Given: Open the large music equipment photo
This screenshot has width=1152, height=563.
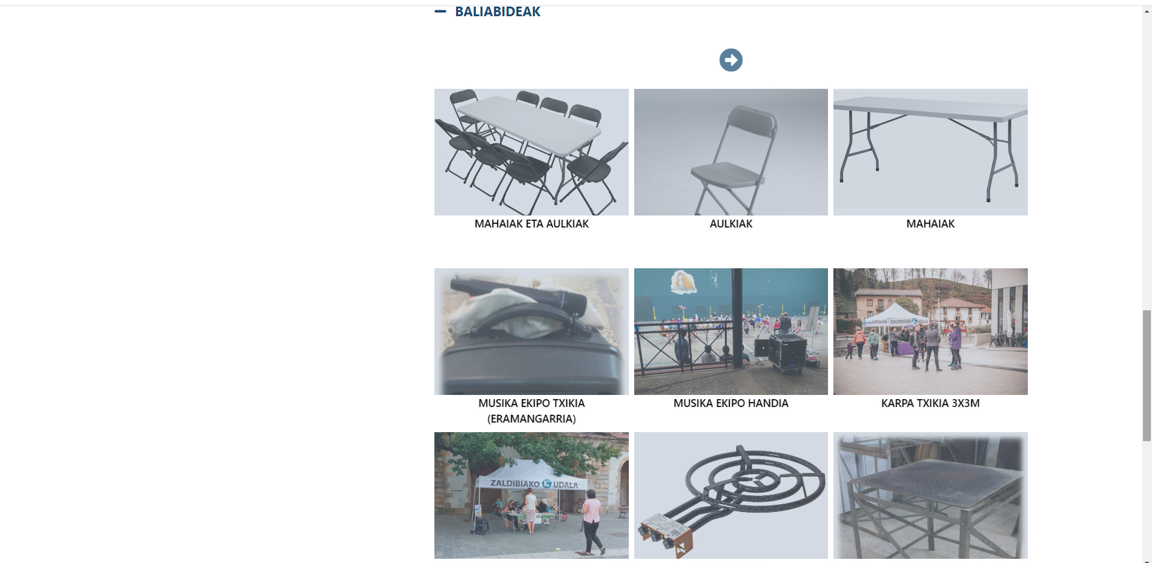Looking at the screenshot, I should (x=731, y=331).
